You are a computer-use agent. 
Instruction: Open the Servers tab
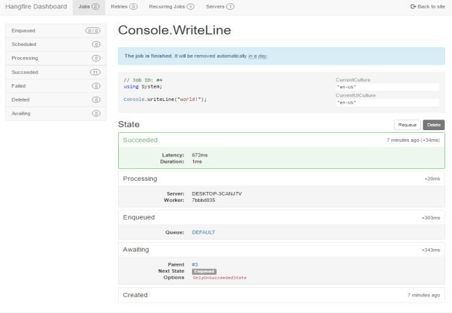coord(220,6)
